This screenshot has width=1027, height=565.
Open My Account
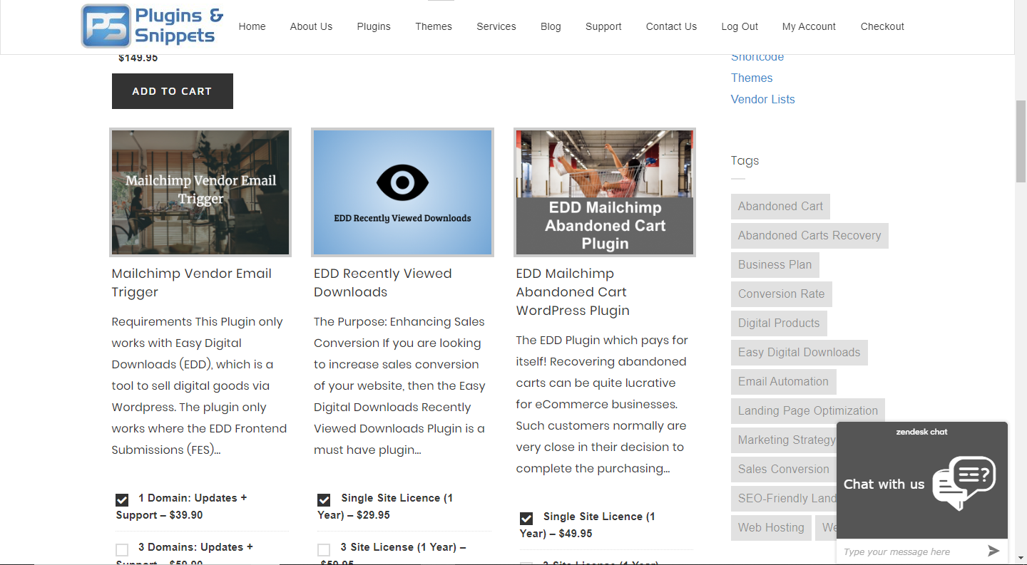[x=809, y=26]
